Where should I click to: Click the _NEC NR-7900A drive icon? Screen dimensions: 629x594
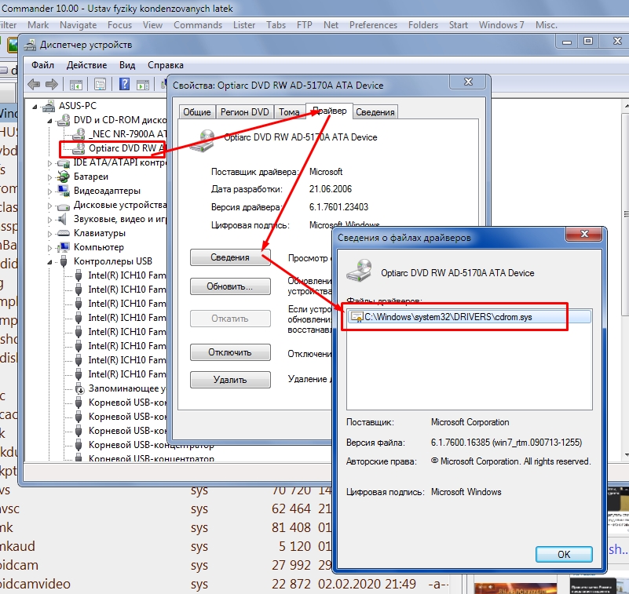(79, 134)
